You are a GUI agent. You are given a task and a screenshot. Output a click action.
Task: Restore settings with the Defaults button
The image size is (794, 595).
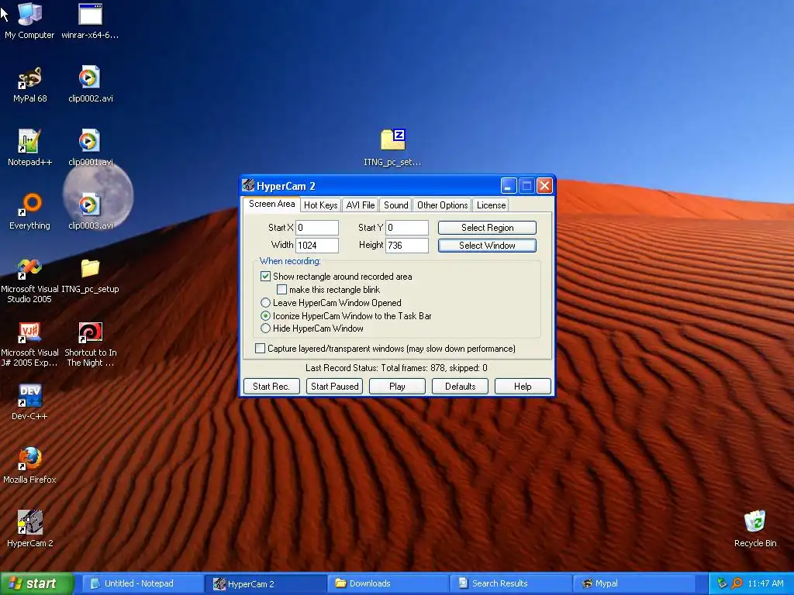point(460,386)
